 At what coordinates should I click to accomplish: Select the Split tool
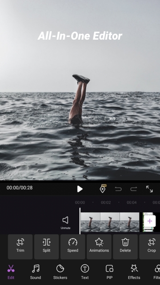tap(46, 247)
